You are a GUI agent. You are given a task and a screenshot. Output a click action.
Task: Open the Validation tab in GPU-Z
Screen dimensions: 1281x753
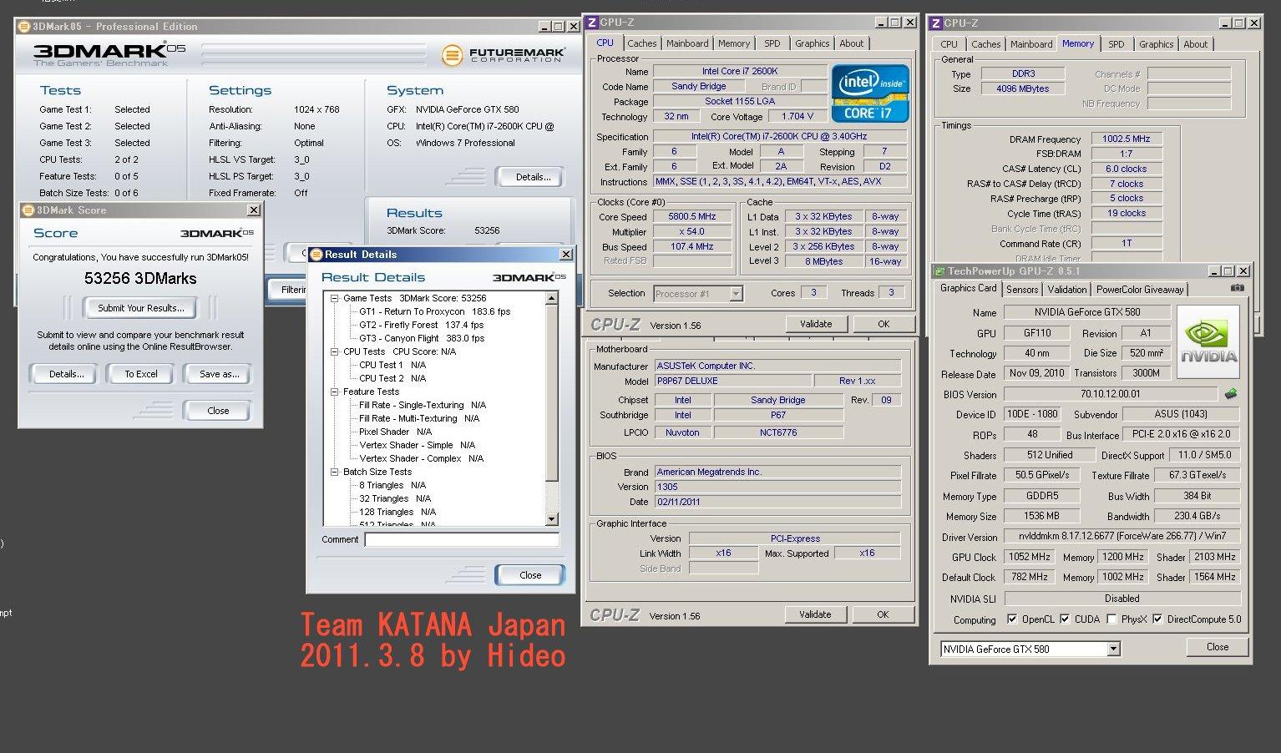(1067, 290)
